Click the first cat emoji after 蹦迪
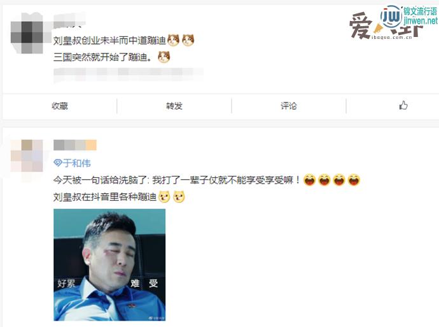 coord(173,40)
